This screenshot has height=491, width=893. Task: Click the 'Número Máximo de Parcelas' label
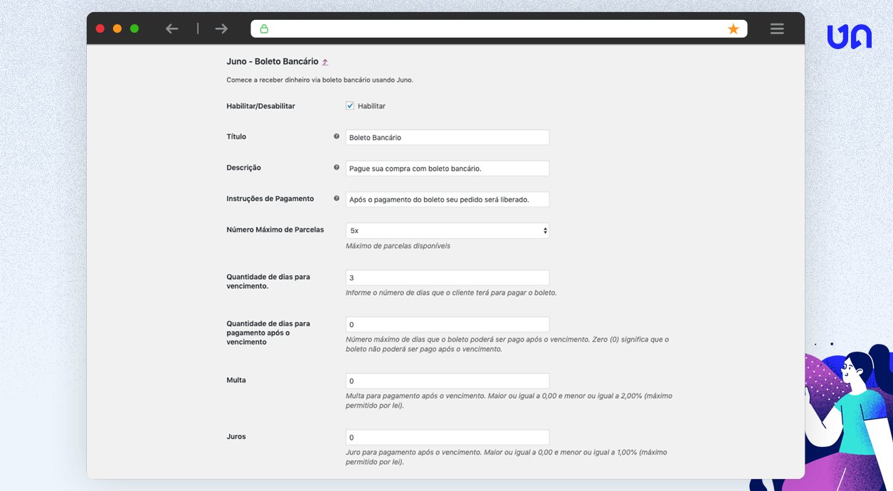[275, 230]
